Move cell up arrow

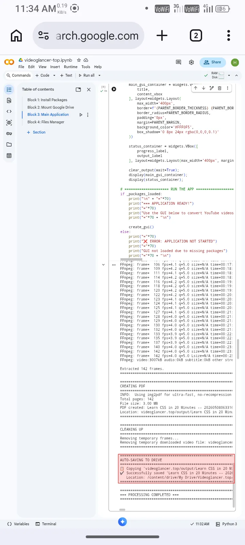196,88
